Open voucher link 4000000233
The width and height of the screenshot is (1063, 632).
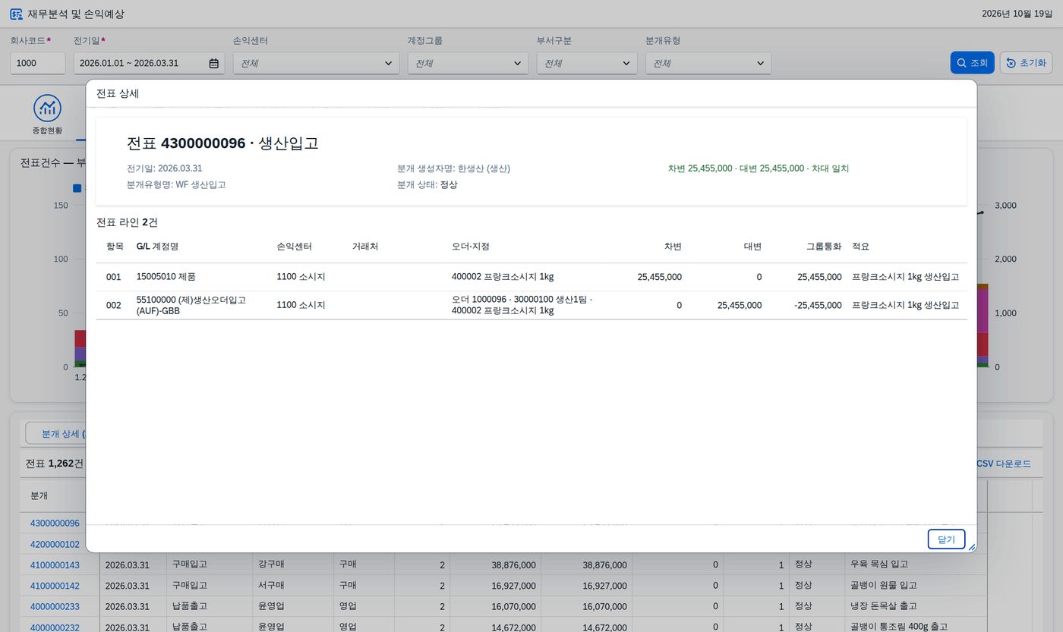point(55,606)
